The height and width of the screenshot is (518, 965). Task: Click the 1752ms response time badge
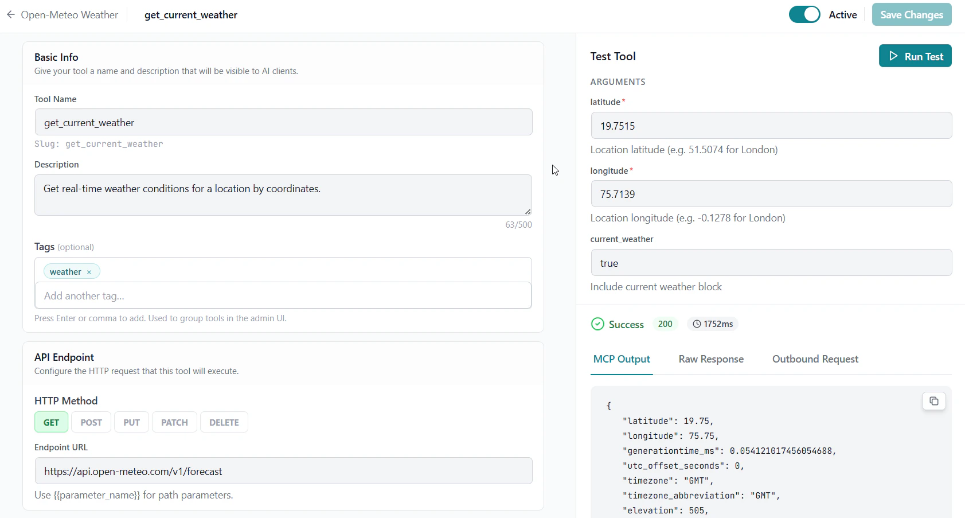(713, 324)
